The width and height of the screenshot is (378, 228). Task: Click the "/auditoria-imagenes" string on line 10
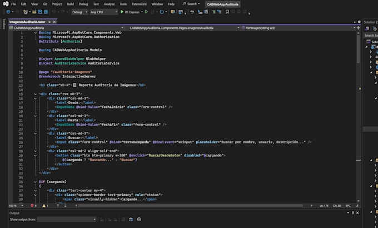pyautogui.click(x=71, y=72)
